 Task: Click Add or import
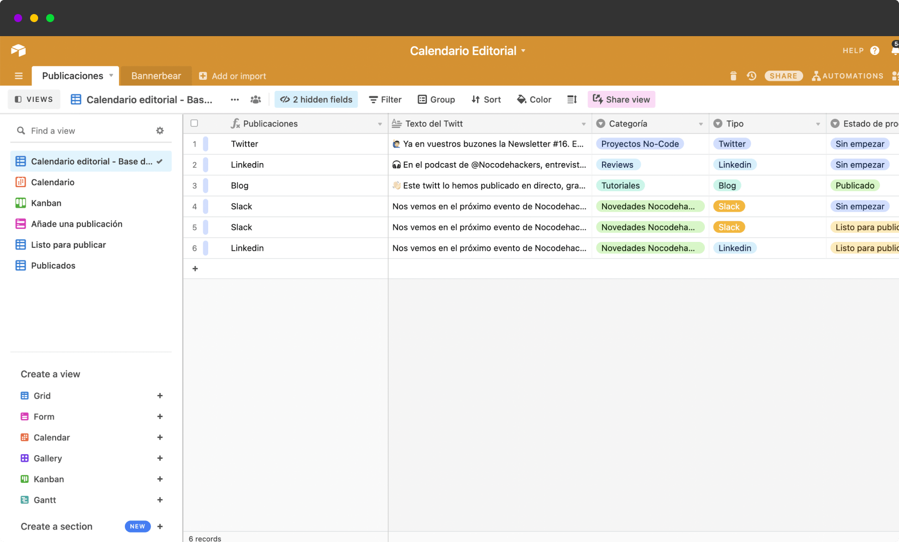point(232,76)
